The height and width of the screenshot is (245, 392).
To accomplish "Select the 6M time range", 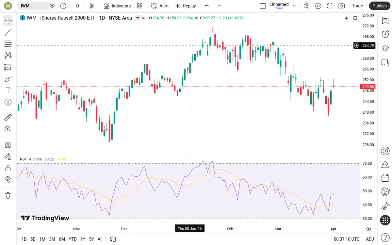I will pos(62,239).
